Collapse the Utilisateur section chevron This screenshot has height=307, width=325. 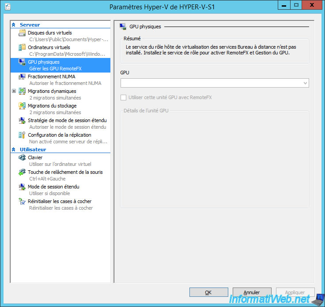point(14,150)
